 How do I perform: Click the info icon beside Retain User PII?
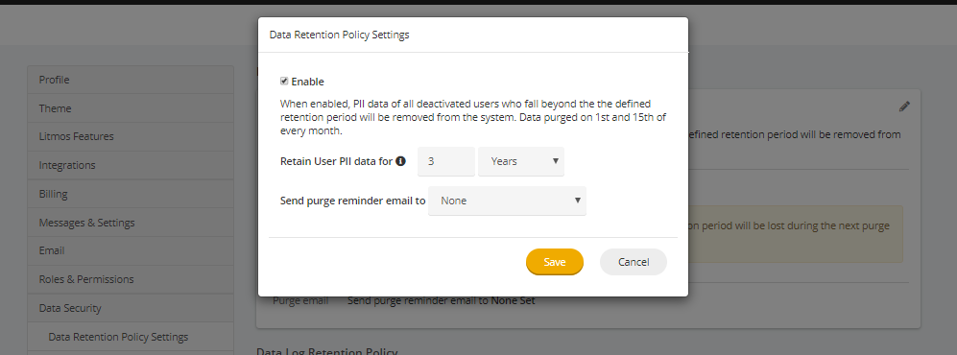point(400,161)
